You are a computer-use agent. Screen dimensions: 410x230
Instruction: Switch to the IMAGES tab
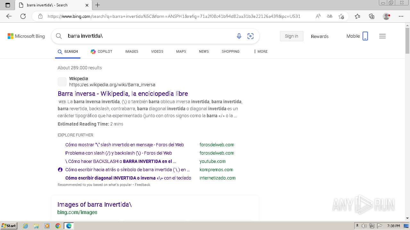[132, 51]
